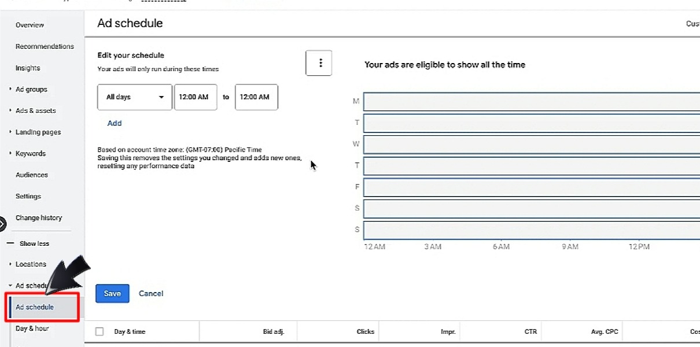This screenshot has width=700, height=347.
Task: Click the start time 12:00 AM field
Action: pos(196,97)
